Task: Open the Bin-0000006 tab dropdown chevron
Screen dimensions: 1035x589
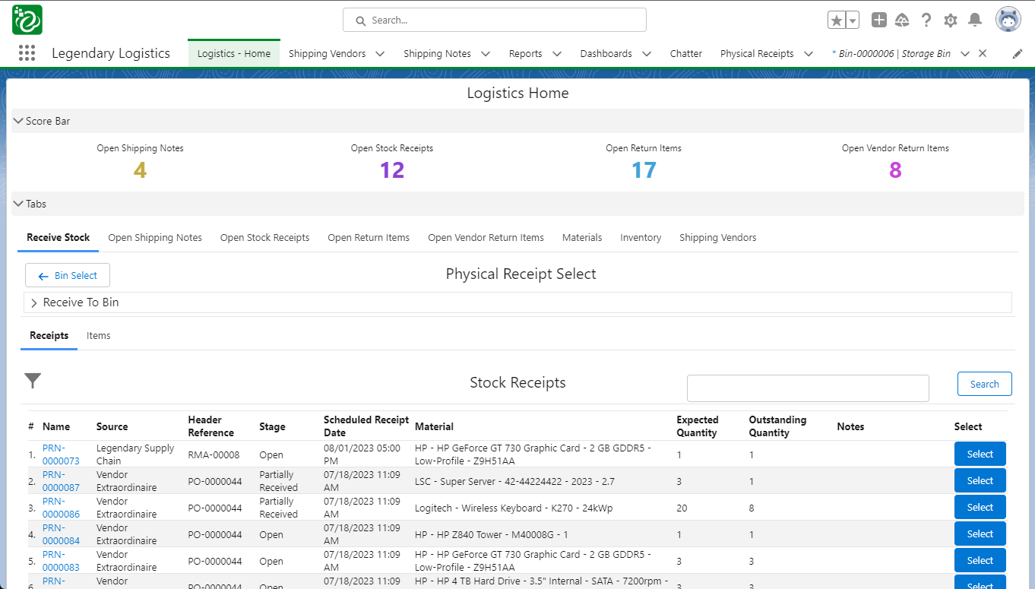Action: [x=965, y=54]
